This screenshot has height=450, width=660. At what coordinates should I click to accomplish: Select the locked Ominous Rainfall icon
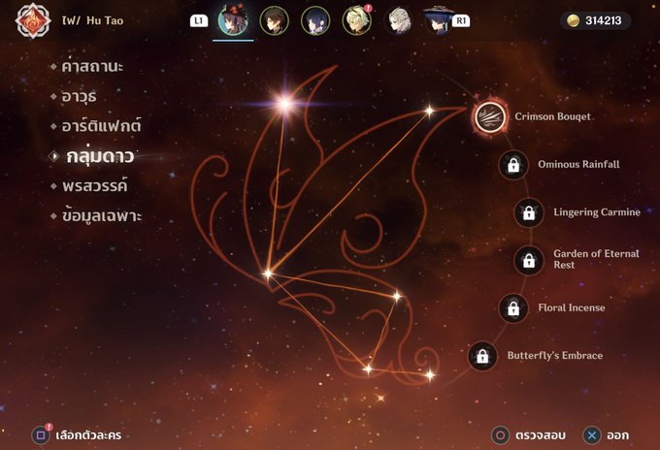pyautogui.click(x=513, y=165)
